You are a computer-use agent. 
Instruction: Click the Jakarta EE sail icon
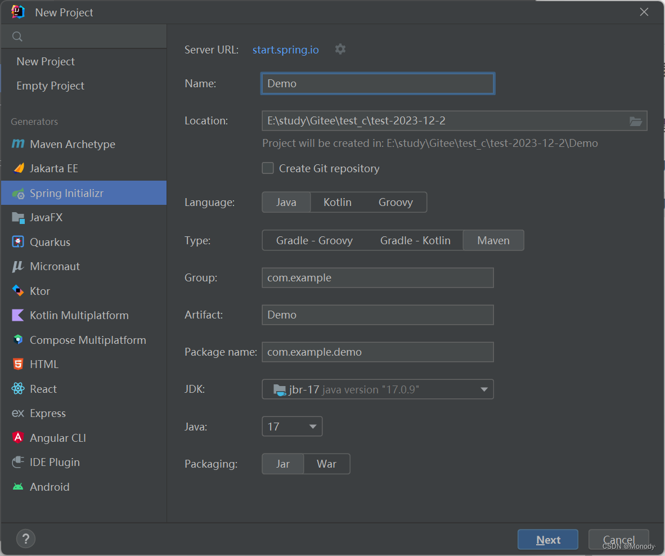[18, 168]
